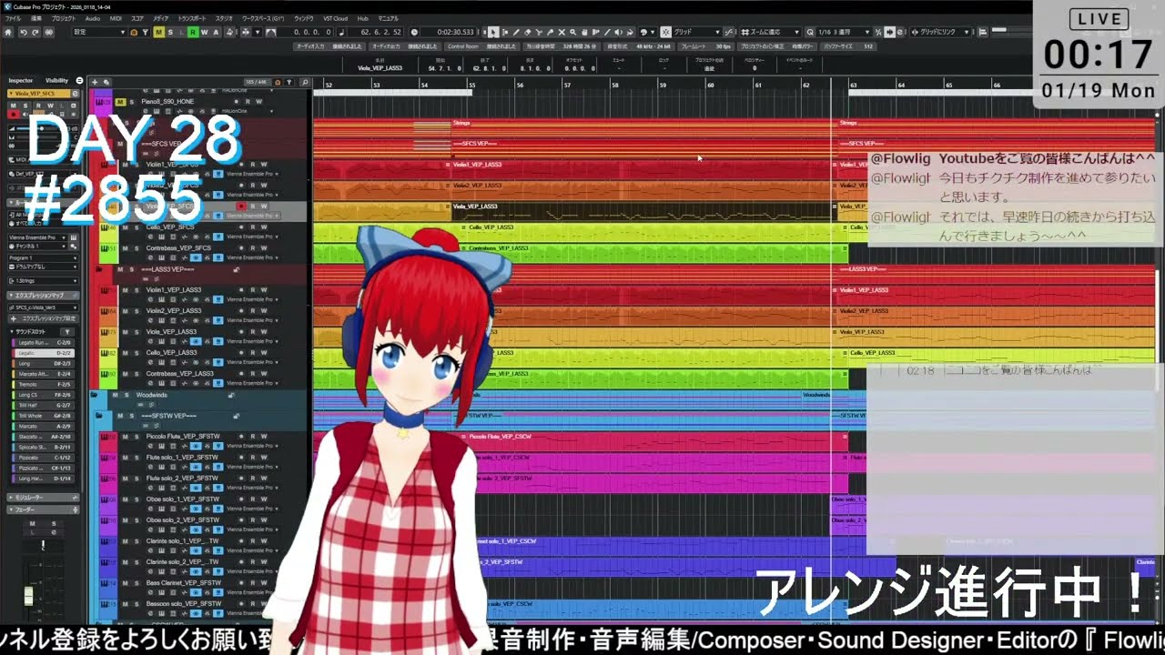Screen dimensions: 1165x655
Task: Switch to the Inspector tab
Action: coord(20,80)
